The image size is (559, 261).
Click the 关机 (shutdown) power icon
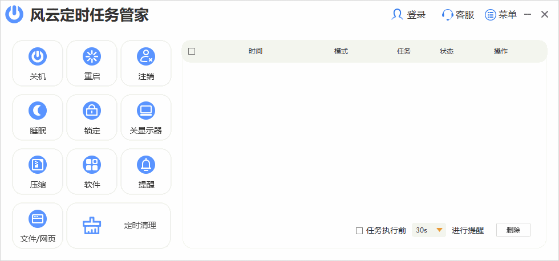(x=38, y=56)
